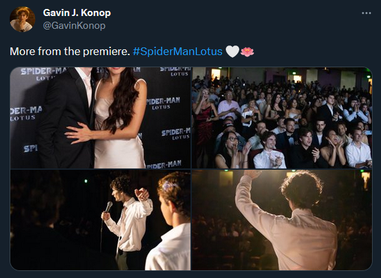Click the pink lotus emoji in the tweet
381x278 pixels.
[x=247, y=51]
